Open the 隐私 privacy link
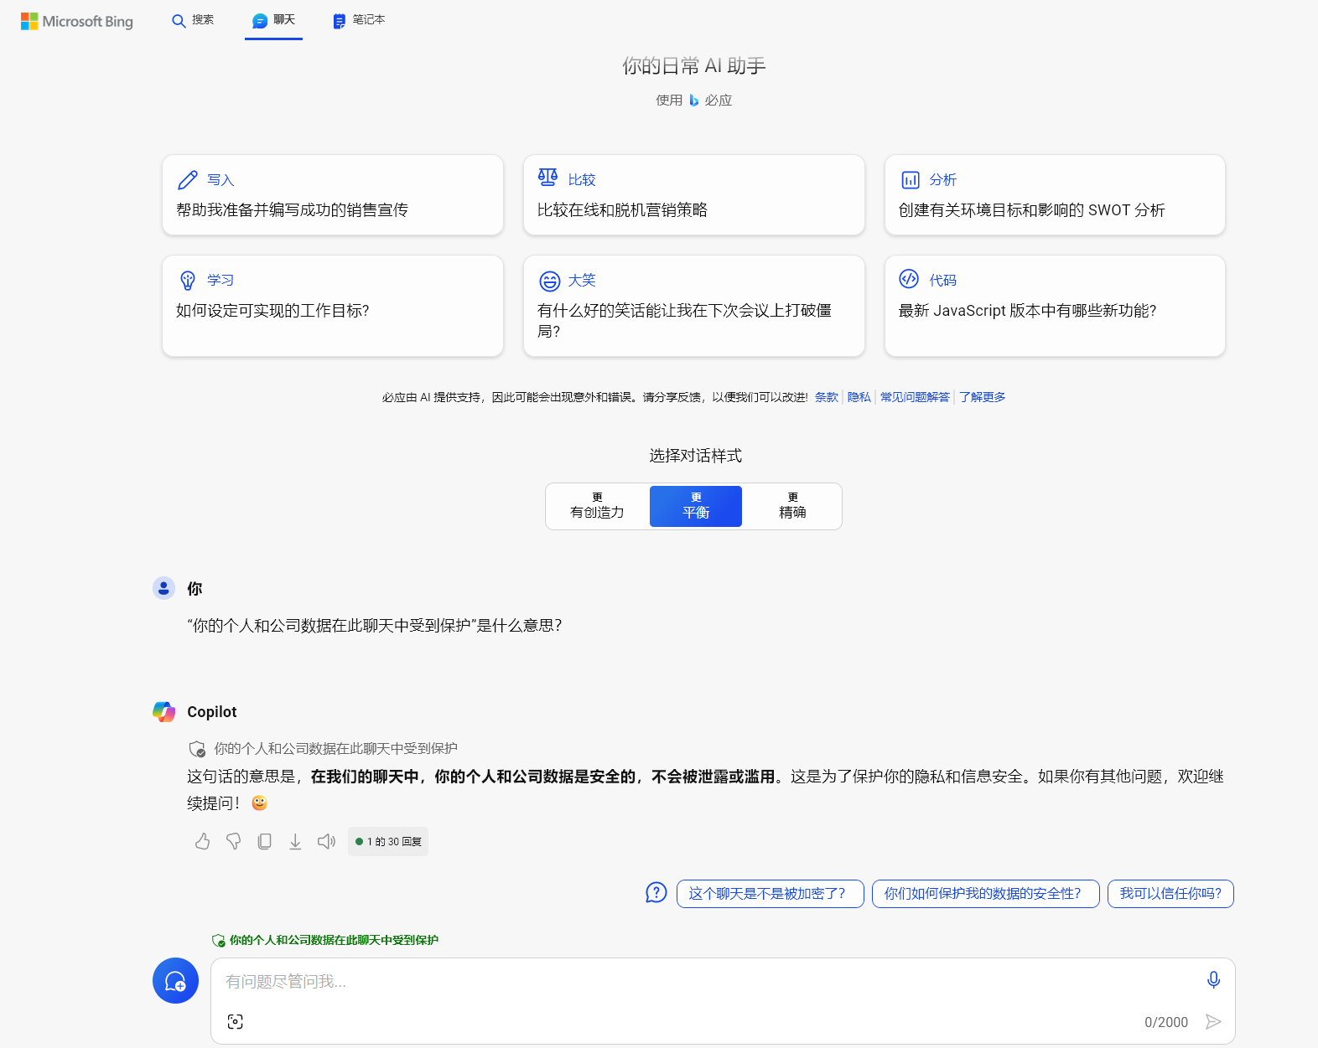Image resolution: width=1318 pixels, height=1048 pixels. 859,397
